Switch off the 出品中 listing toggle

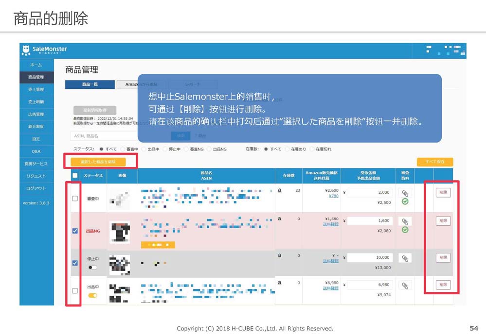coord(92,296)
